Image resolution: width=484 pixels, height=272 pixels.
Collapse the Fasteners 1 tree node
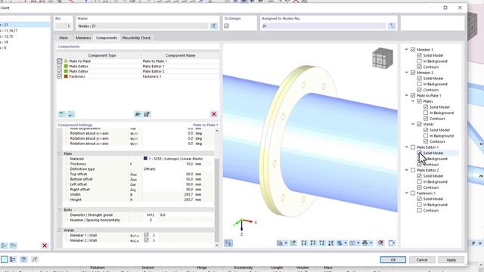[x=407, y=193]
